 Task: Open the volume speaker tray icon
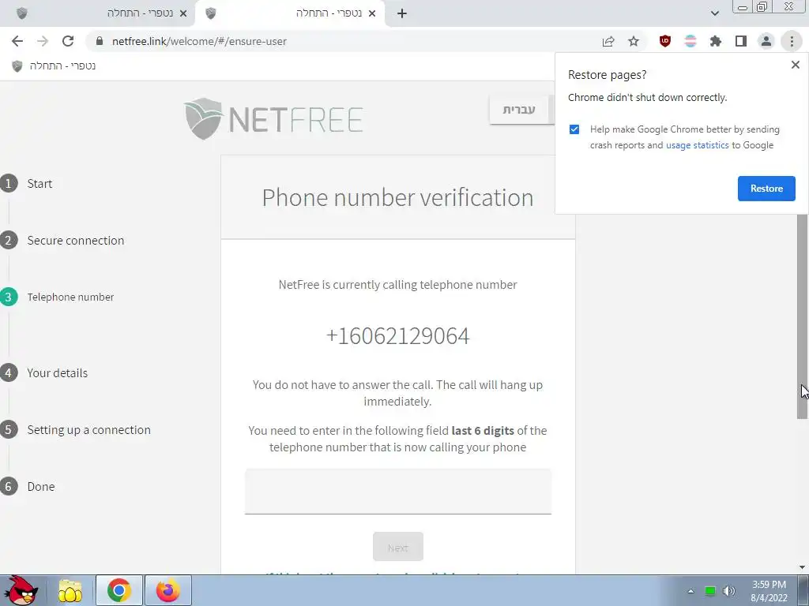728,591
